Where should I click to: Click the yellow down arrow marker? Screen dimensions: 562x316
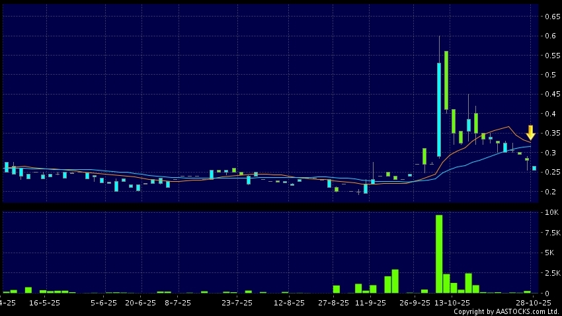tap(530, 132)
